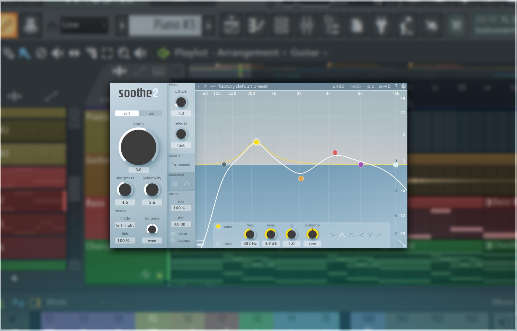Copy A to B with a→b button
517x331 pixels.
coord(385,86)
